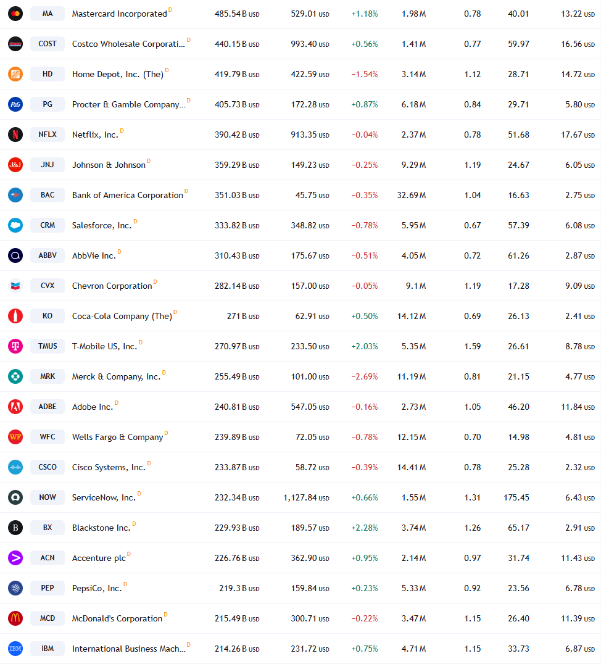Click the T-Mobile logo icon

tap(15, 346)
